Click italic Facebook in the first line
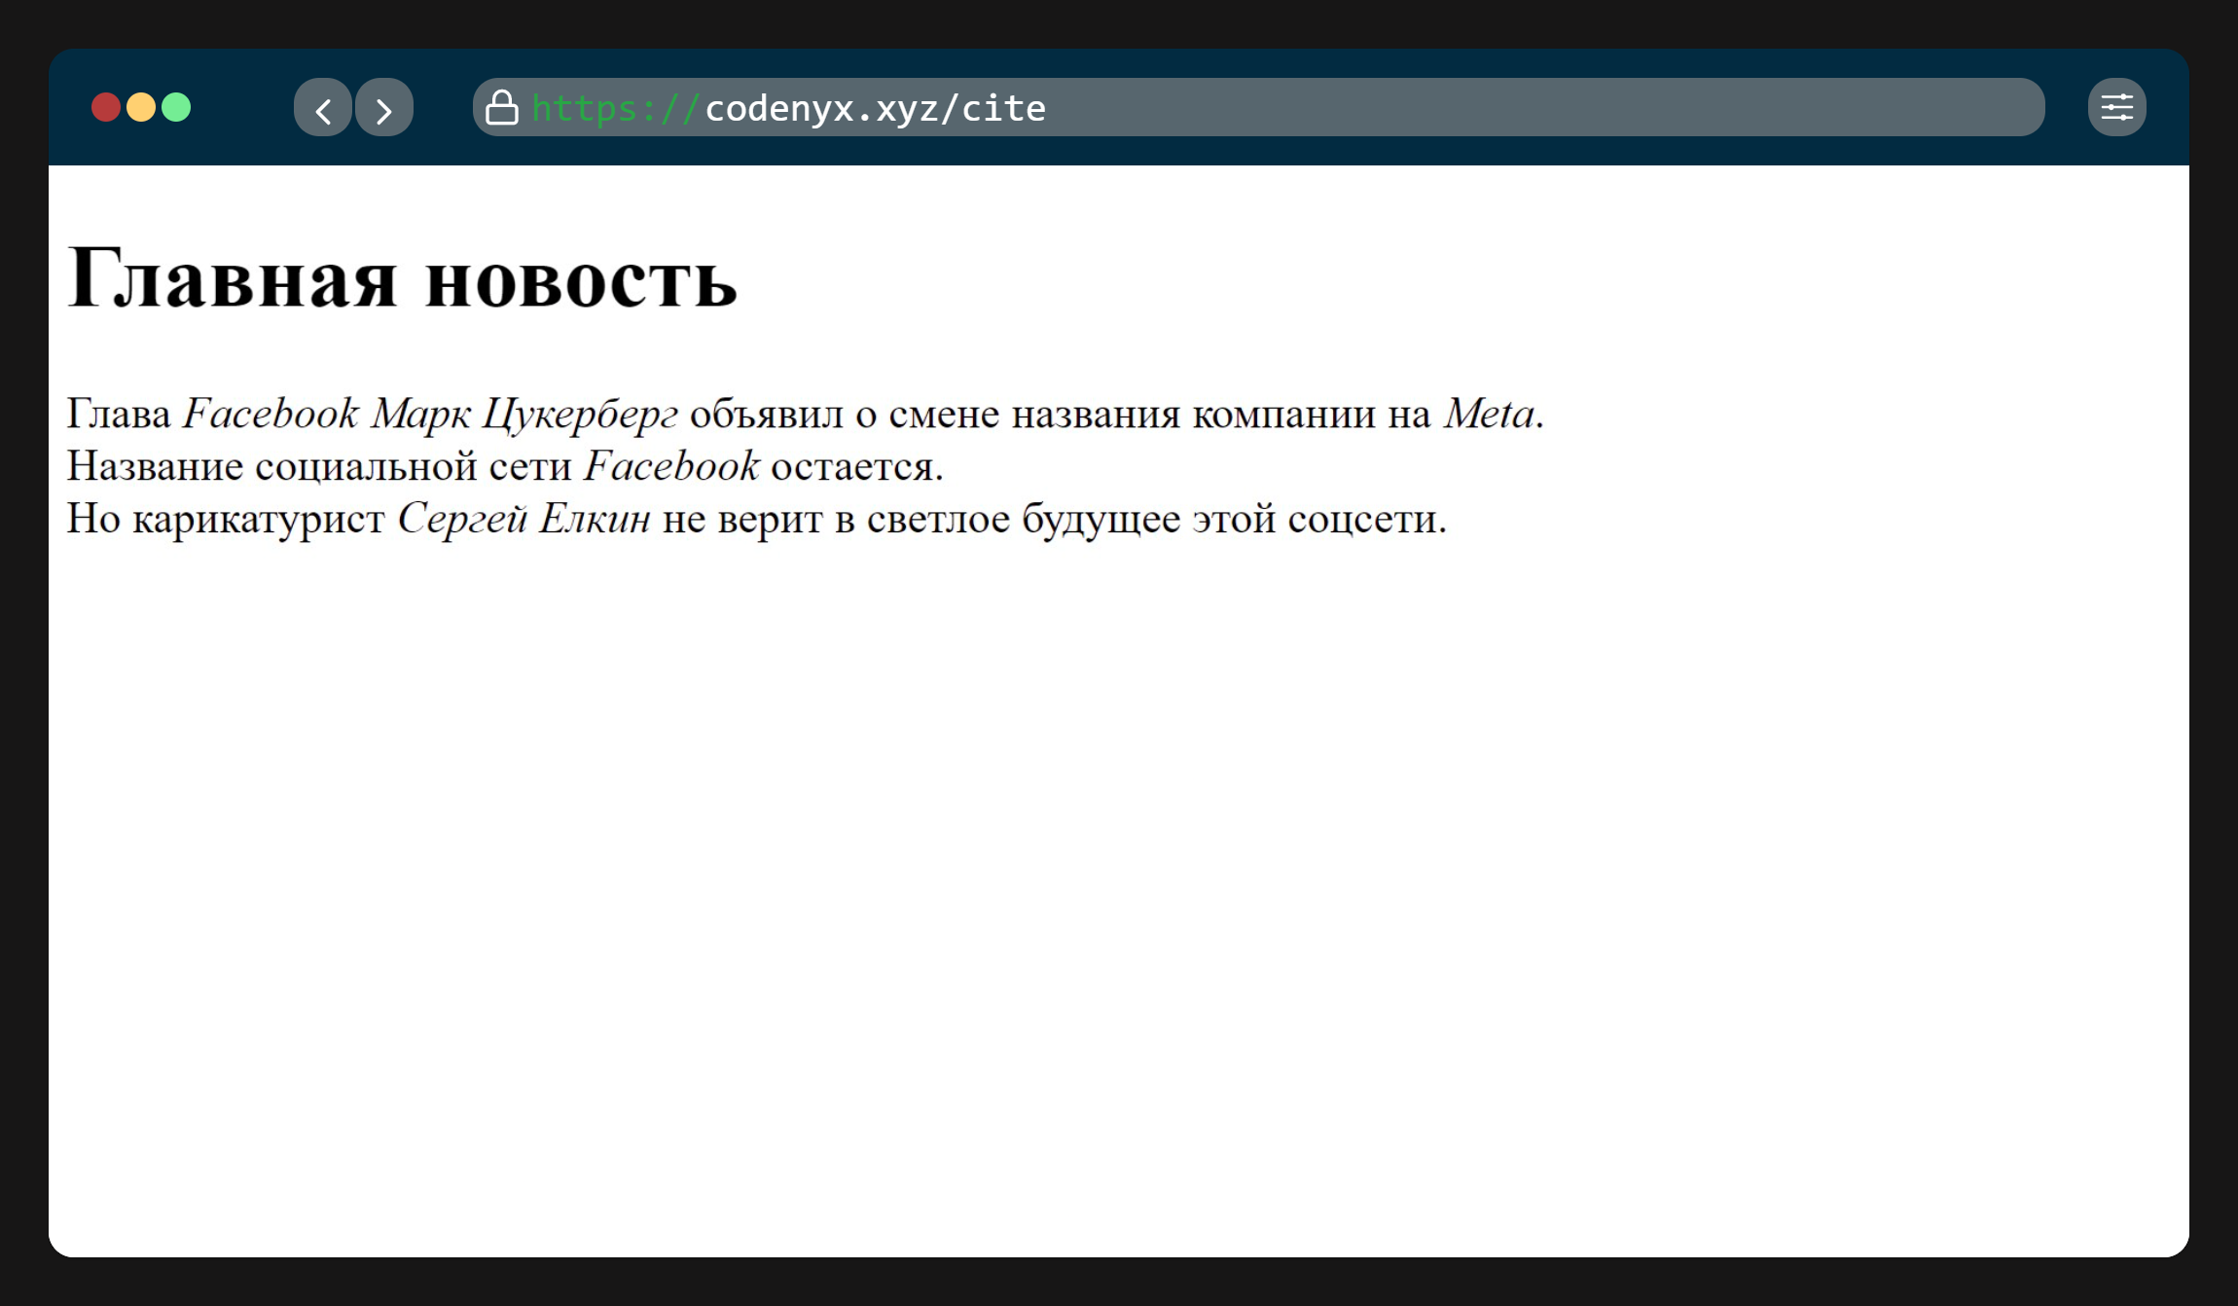The image size is (2238, 1306). tap(271, 415)
